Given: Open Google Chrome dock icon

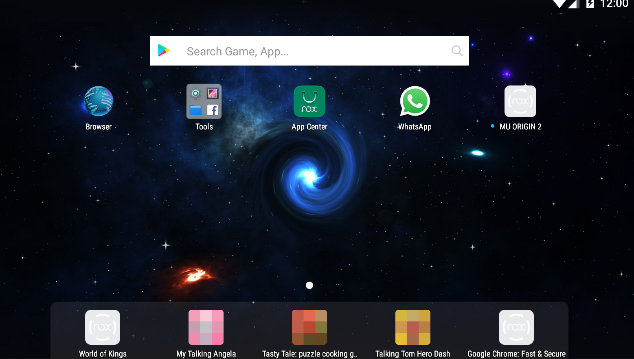Looking at the screenshot, I should [x=516, y=327].
